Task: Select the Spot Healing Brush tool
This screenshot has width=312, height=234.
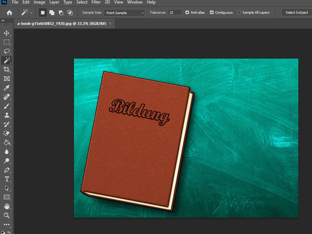Action: tap(7, 97)
